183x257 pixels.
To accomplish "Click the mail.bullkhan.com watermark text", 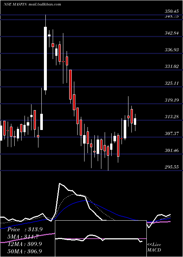I will tap(45, 4).
